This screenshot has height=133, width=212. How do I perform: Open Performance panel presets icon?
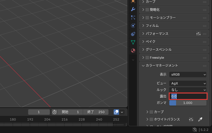[198, 33]
